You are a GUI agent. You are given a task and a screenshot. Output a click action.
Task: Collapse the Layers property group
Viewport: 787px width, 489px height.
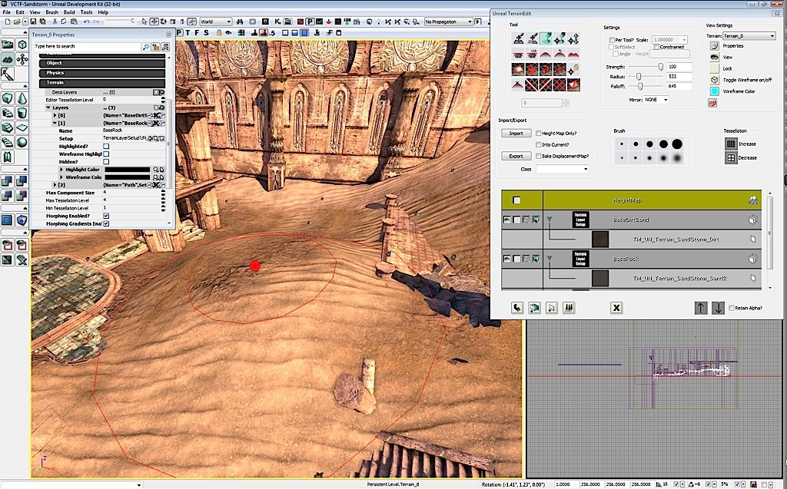click(x=48, y=107)
